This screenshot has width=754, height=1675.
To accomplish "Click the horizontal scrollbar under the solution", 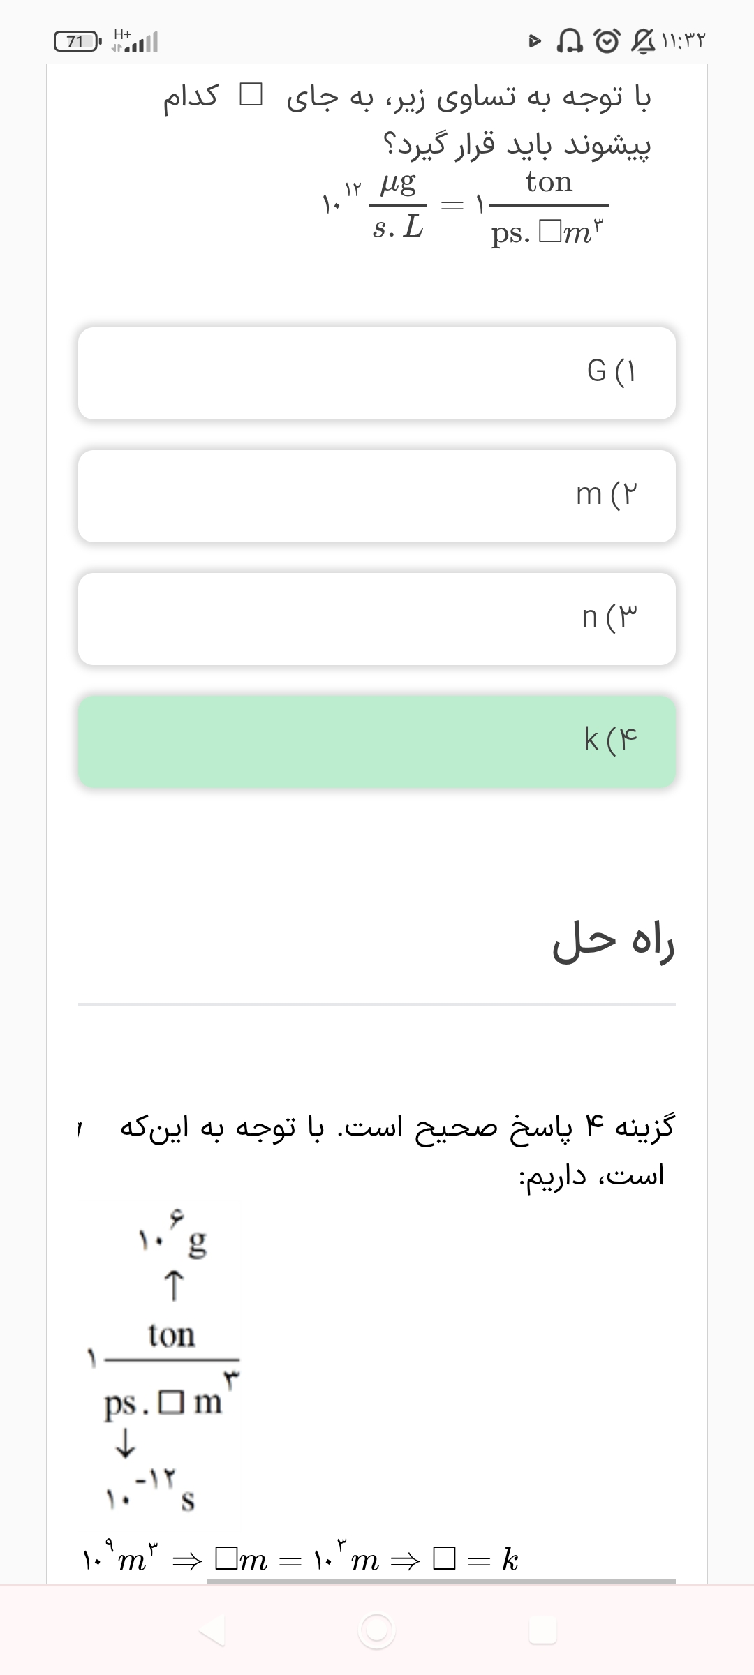I will (x=441, y=1581).
